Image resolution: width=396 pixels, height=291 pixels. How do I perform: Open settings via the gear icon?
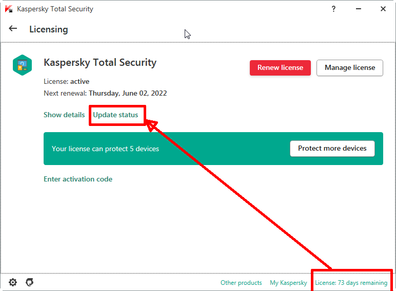click(x=13, y=282)
